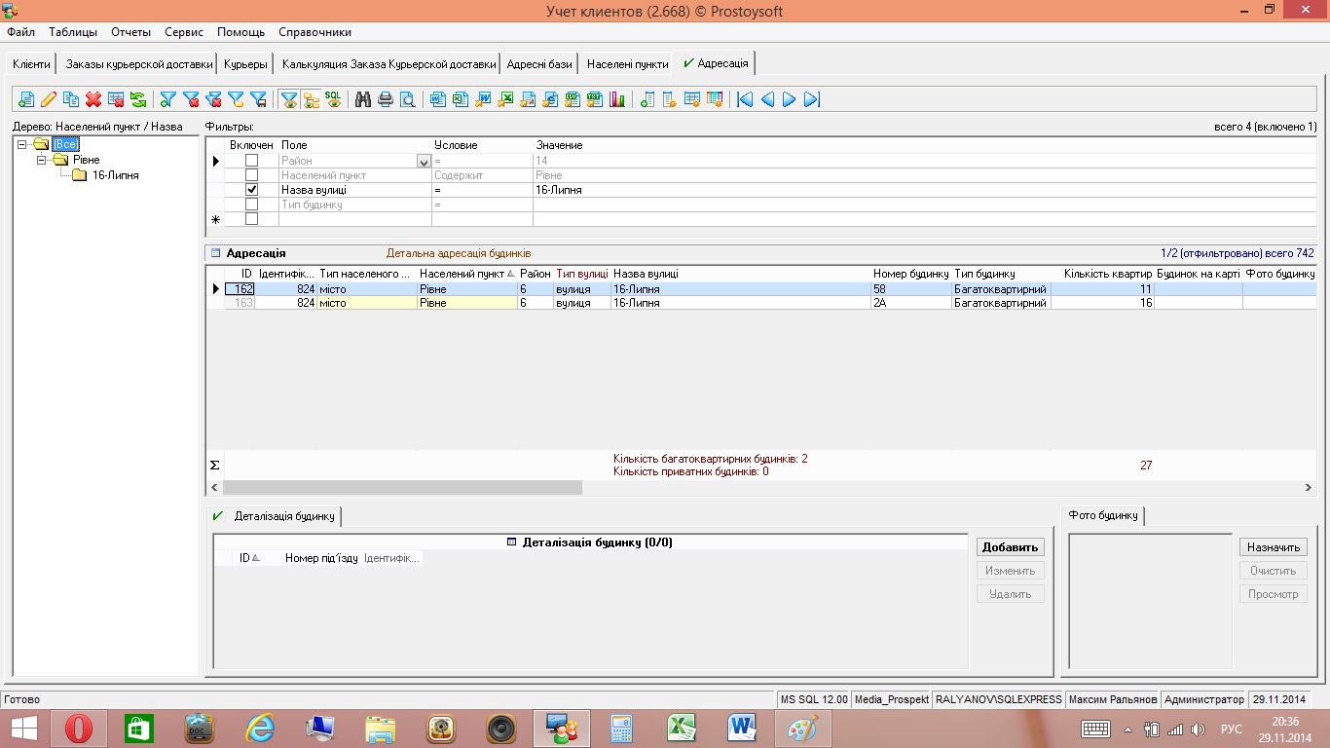Uncheck the Назва вулиці filter checkbox

click(251, 190)
